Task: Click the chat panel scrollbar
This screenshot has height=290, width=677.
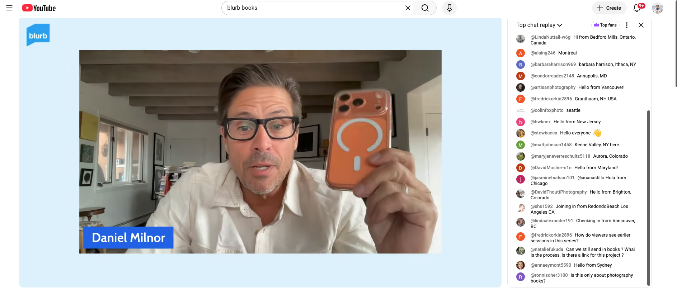Action: pos(648,197)
